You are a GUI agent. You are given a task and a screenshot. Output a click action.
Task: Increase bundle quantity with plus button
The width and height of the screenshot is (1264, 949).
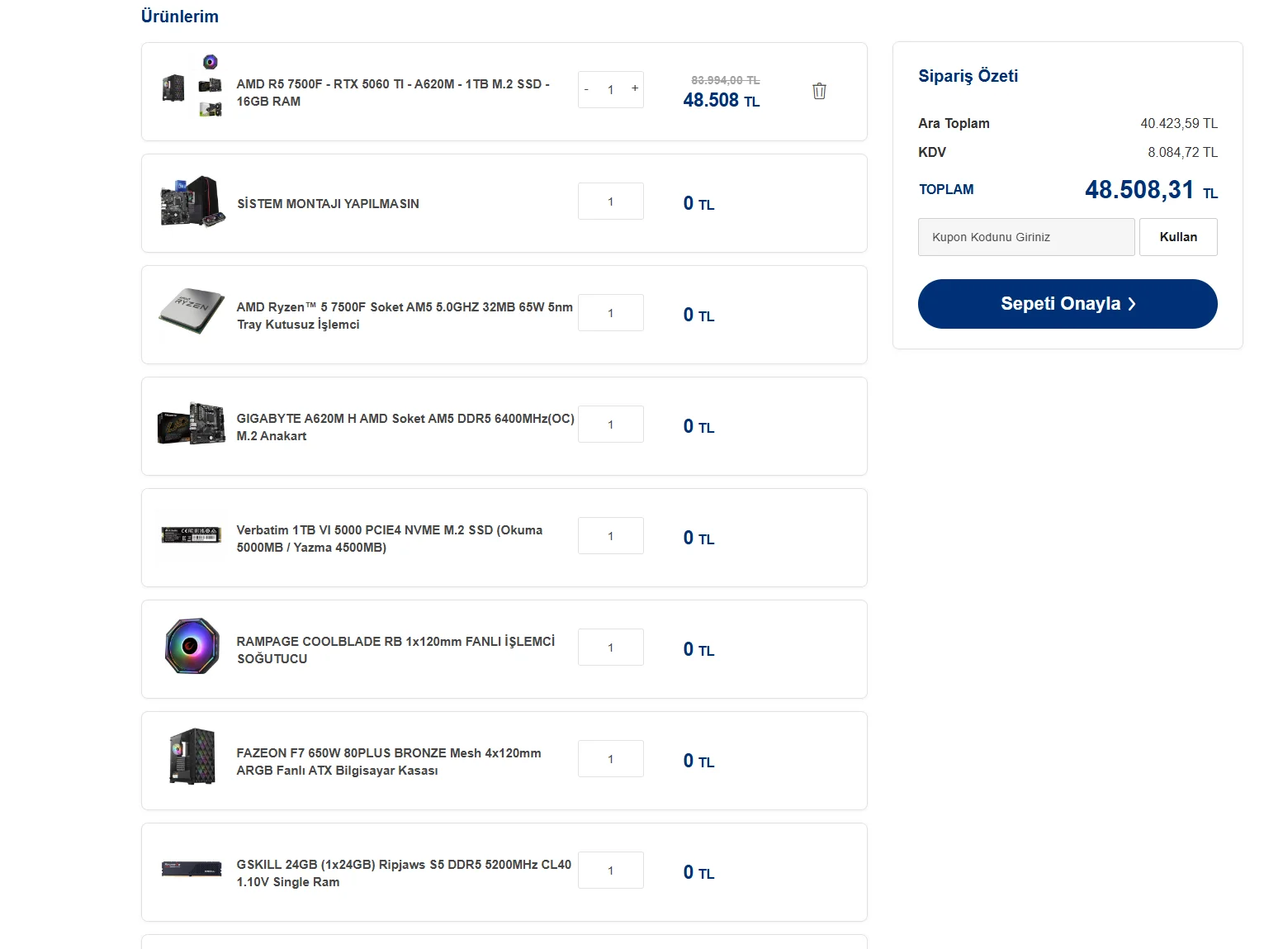coord(635,88)
